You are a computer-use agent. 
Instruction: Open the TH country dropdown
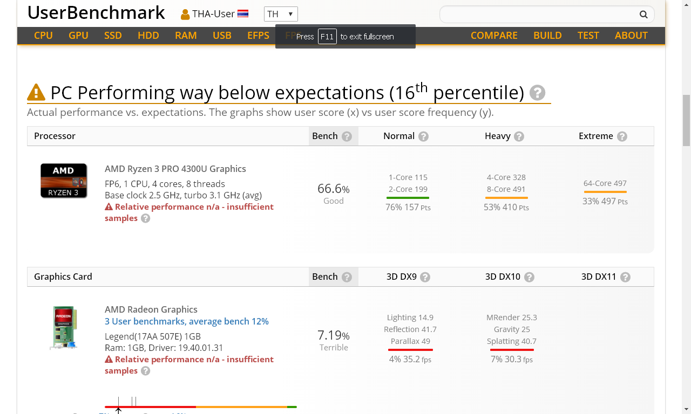tap(281, 14)
